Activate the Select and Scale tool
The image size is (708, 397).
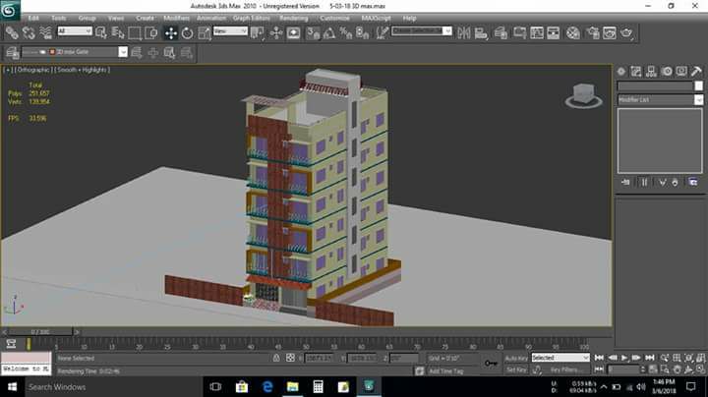coord(205,33)
